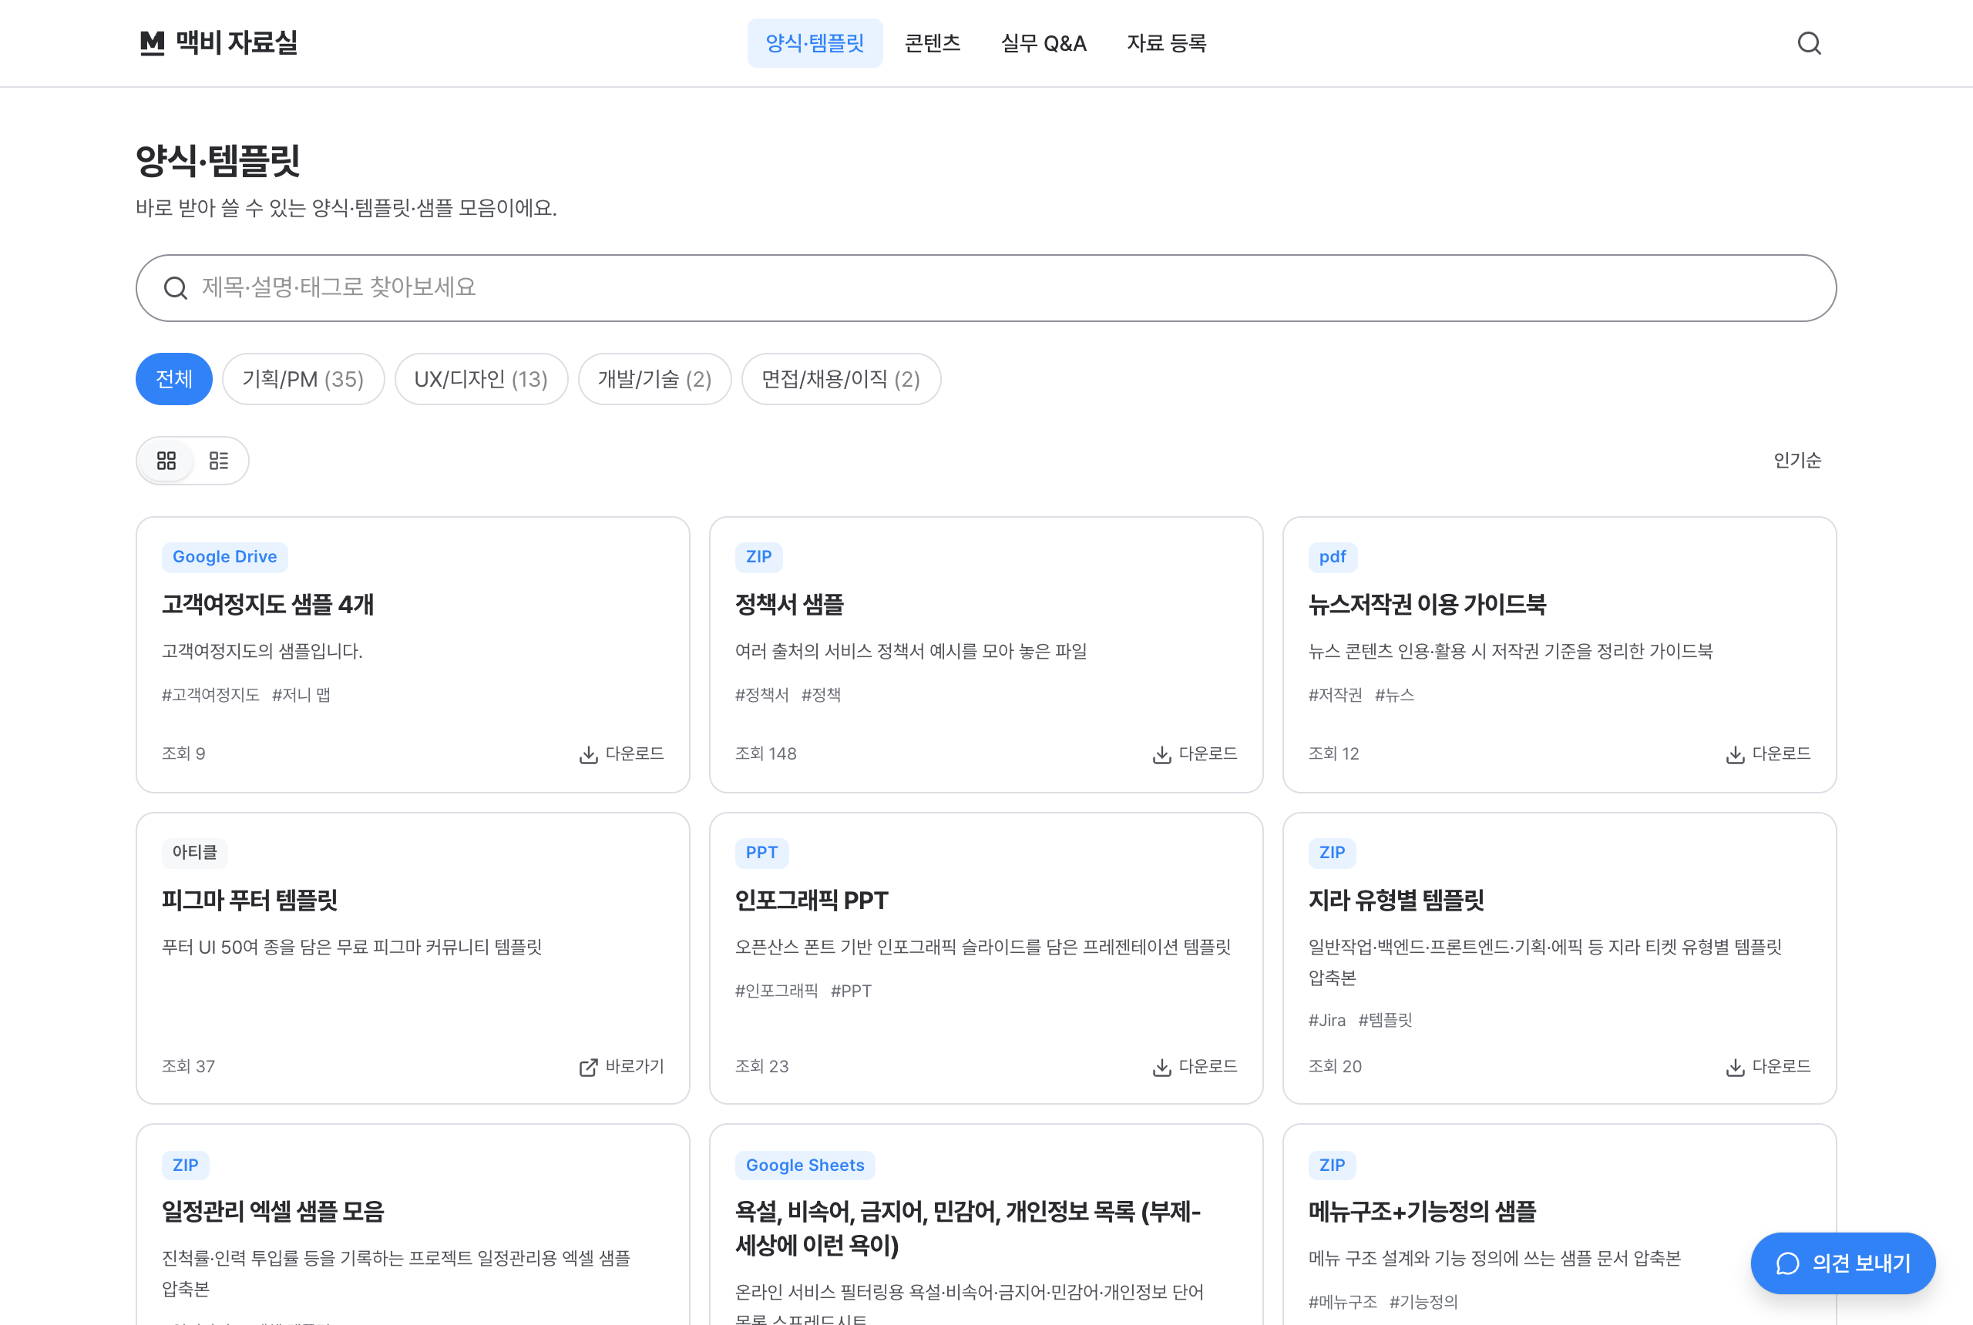Image resolution: width=1973 pixels, height=1325 pixels.
Task: Switch to list view icon
Action: [x=219, y=461]
